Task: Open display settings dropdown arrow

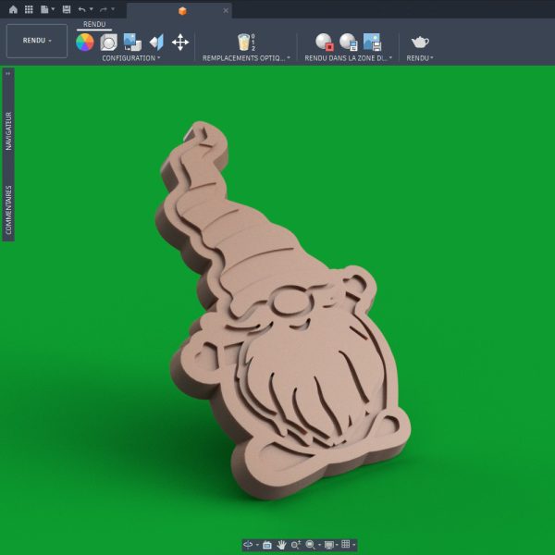Action: tap(337, 545)
